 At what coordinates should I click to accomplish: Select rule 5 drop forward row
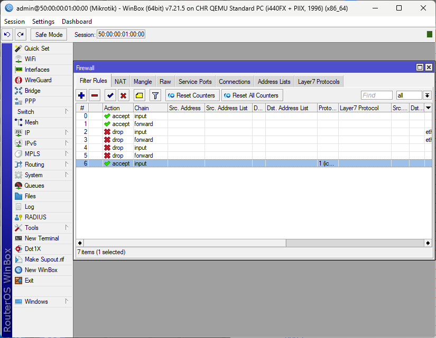[x=254, y=156]
